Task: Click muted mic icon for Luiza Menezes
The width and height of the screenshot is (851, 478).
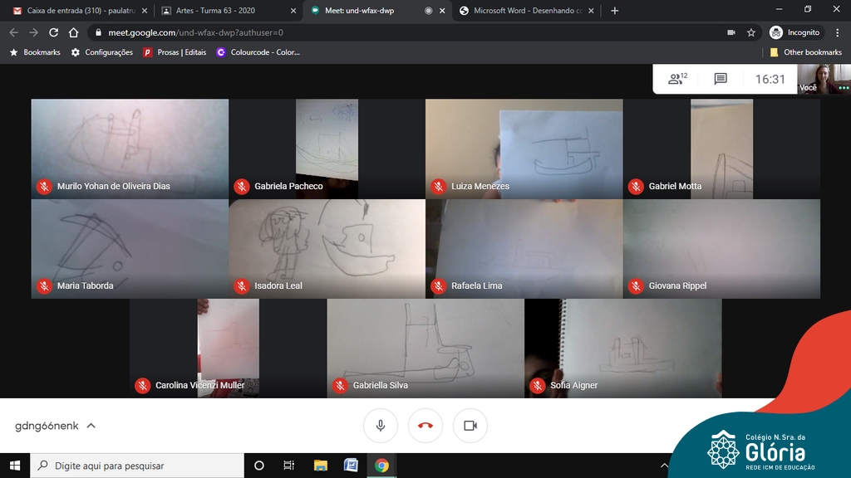Action: [439, 187]
